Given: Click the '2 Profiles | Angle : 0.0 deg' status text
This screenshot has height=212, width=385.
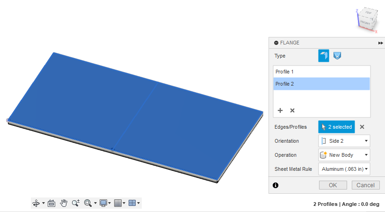Looking at the screenshot, I should [346, 204].
